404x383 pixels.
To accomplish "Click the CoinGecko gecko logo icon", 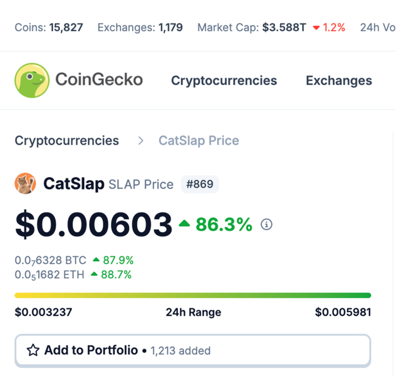I will click(32, 81).
